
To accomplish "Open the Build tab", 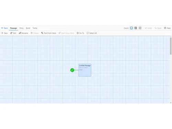I will (x=28, y=28).
